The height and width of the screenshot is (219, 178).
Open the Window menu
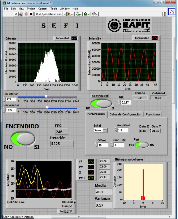click(65, 9)
